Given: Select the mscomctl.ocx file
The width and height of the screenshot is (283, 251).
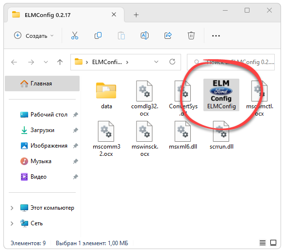Looking at the screenshot, I should tap(260, 99).
